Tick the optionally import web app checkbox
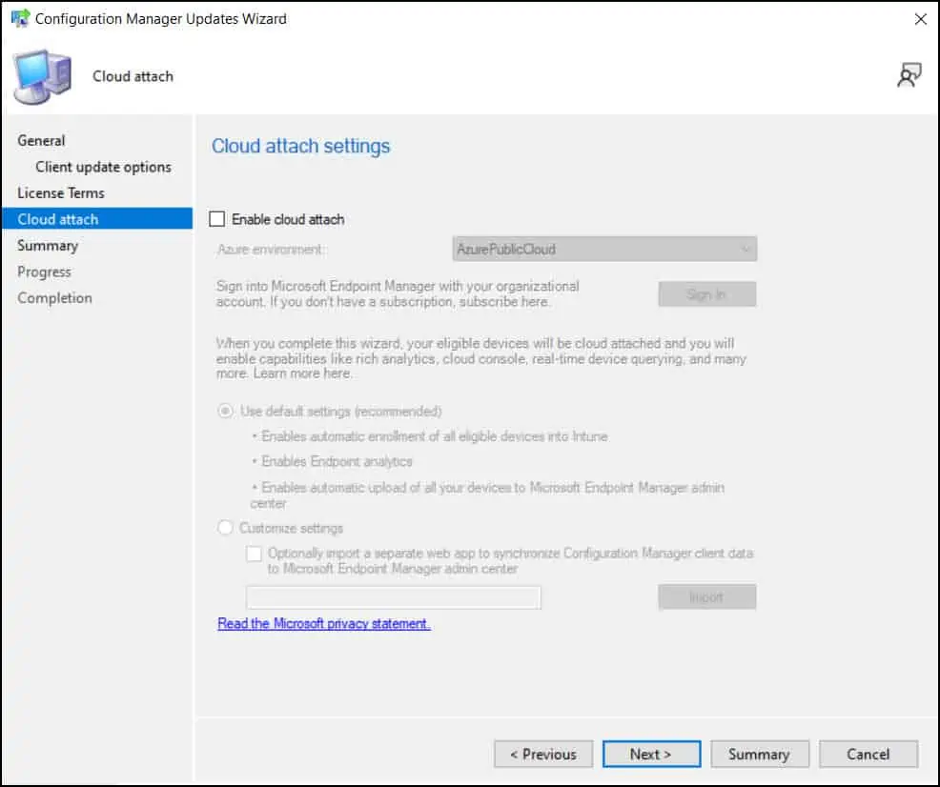 254,554
